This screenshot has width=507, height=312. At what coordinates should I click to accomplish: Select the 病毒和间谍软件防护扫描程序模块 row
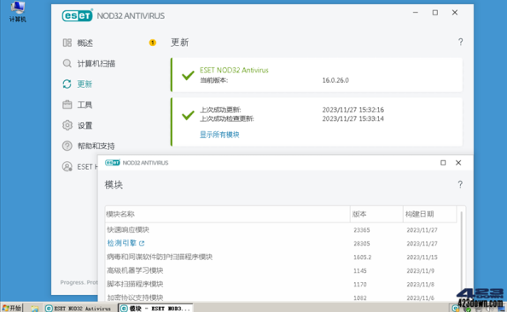coord(281,257)
